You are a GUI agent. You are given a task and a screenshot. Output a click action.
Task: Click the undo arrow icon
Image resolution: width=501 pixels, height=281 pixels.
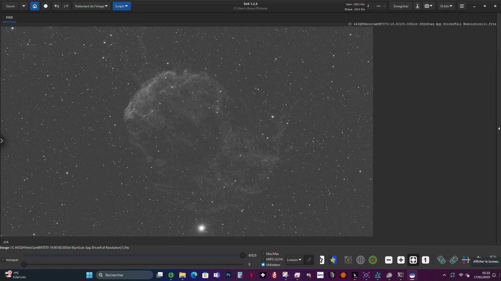[x=56, y=6]
